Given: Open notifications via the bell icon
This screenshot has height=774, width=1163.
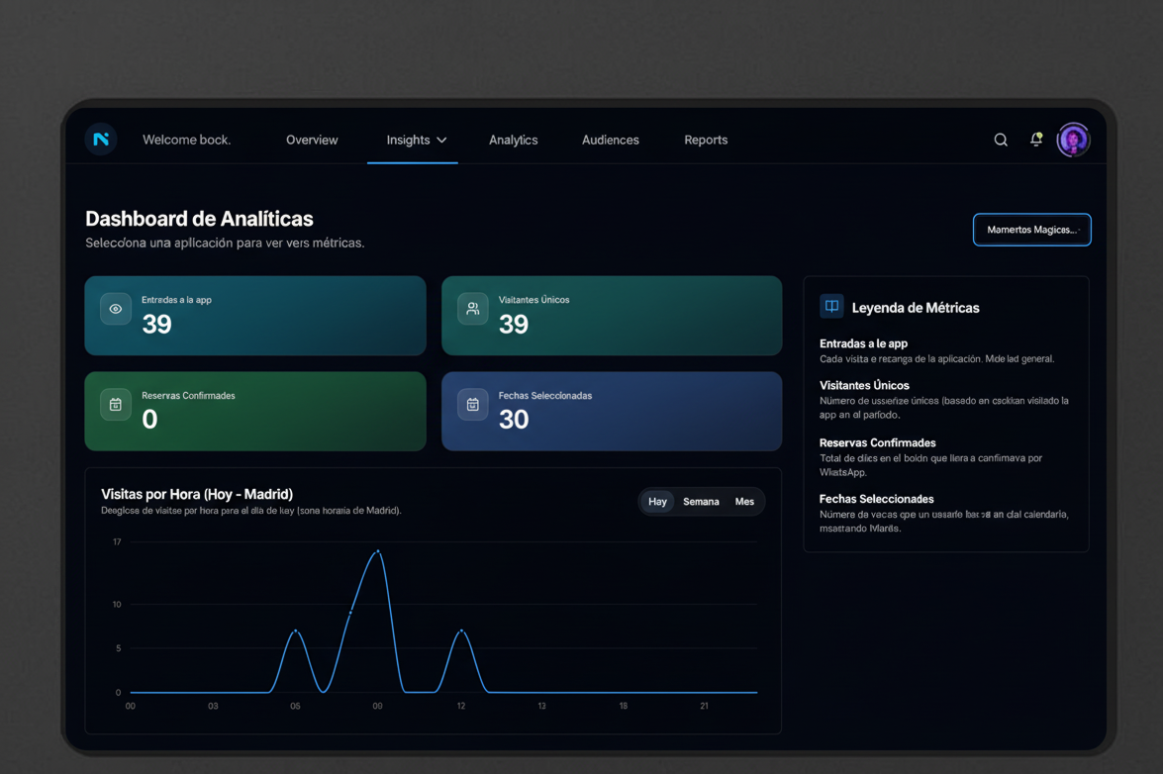Looking at the screenshot, I should click(1036, 140).
